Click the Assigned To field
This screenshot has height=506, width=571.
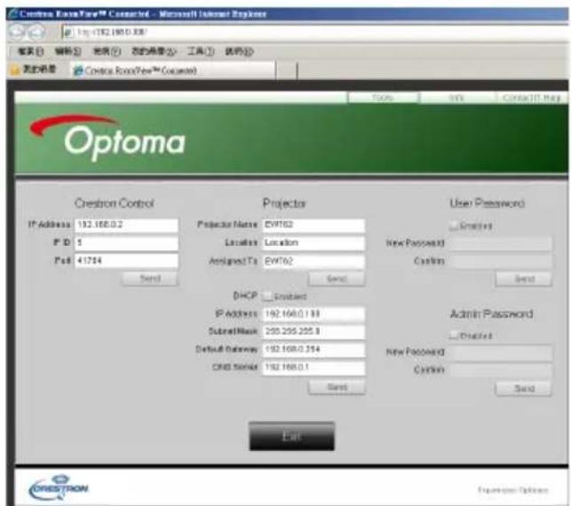313,261
